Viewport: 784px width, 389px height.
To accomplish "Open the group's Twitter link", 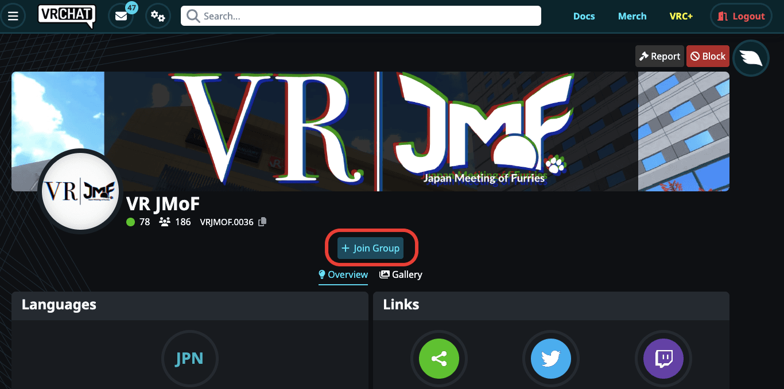I will click(550, 358).
